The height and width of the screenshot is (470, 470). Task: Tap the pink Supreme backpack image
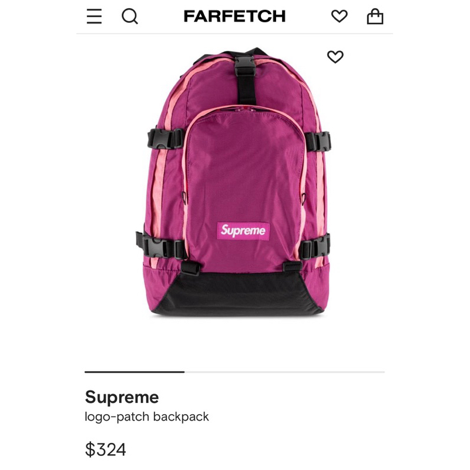click(x=235, y=182)
